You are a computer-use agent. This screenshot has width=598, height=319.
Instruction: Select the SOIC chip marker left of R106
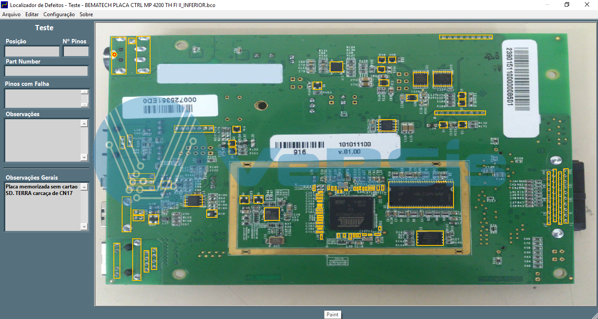[x=193, y=201]
